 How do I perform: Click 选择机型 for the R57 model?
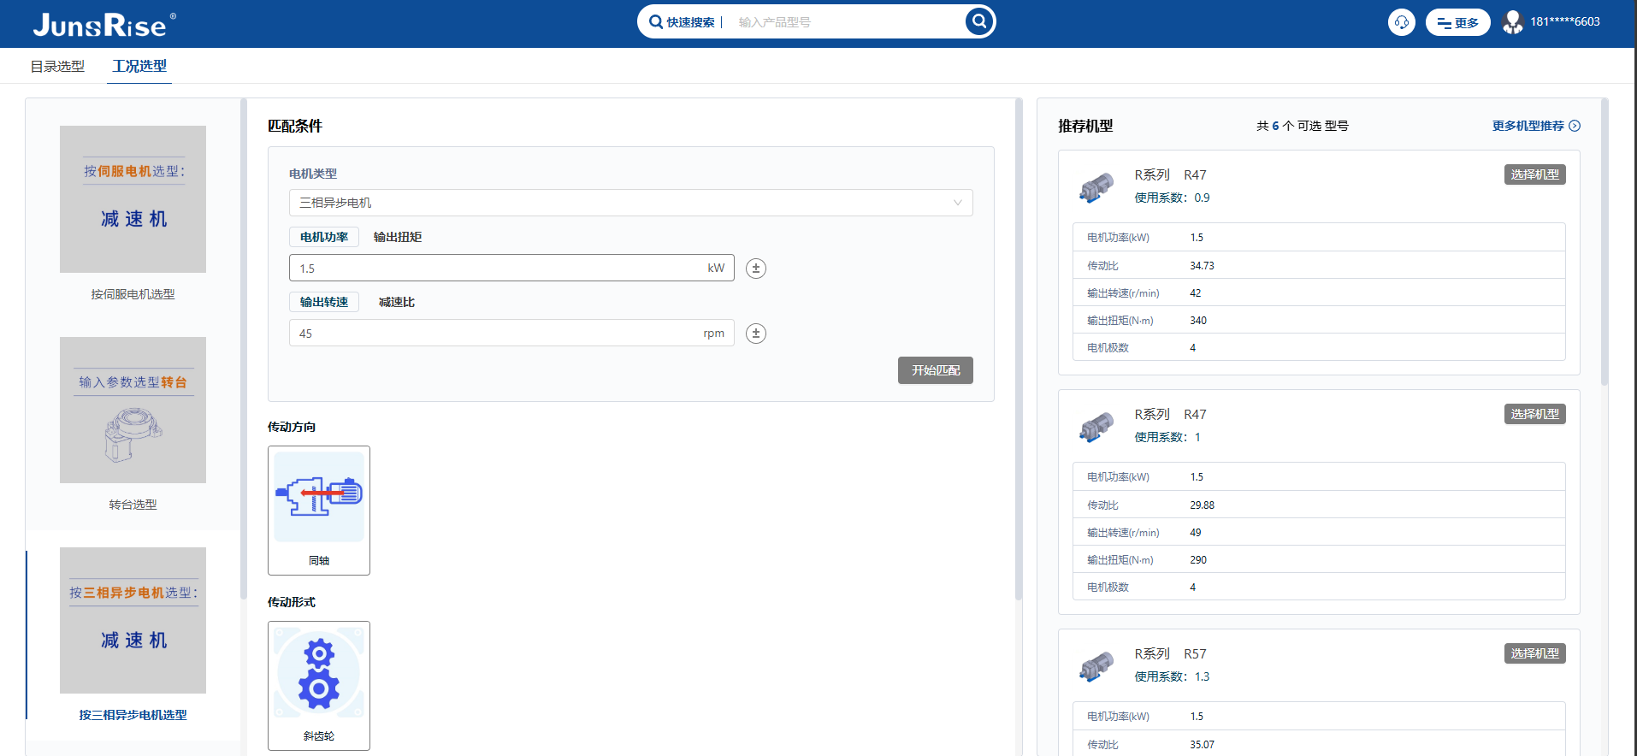click(x=1535, y=653)
